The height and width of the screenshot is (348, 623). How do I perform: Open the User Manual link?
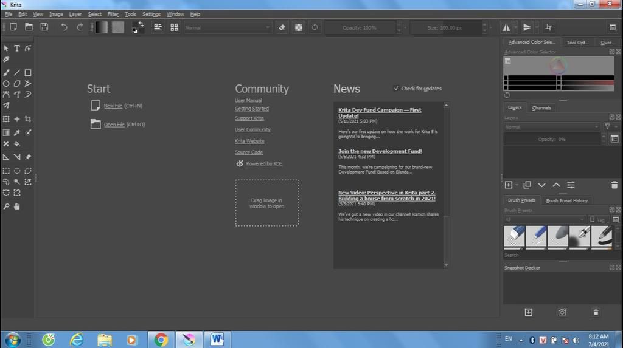248,100
